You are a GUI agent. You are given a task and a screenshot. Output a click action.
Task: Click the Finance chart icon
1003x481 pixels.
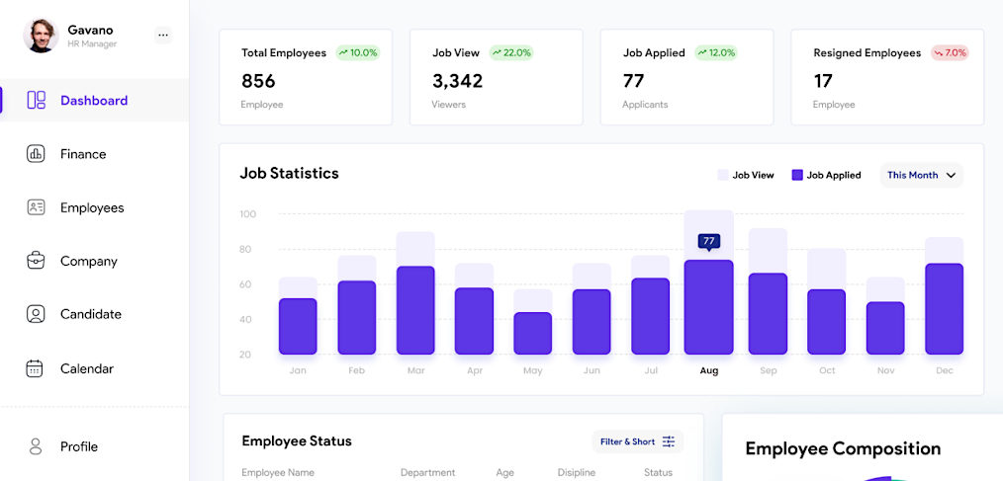pos(36,154)
